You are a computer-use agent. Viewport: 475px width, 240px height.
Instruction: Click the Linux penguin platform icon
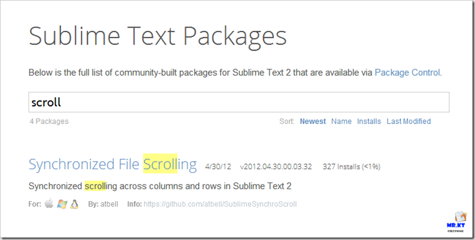point(74,204)
